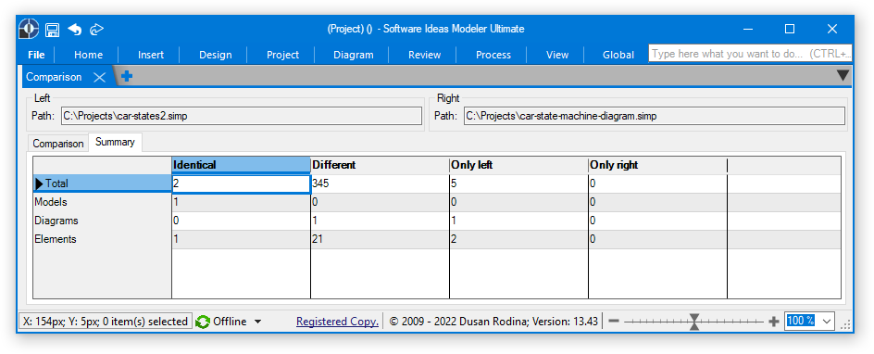Screen dimensions: 874x354
Task: Click the Only right column header
Action: click(x=657, y=165)
